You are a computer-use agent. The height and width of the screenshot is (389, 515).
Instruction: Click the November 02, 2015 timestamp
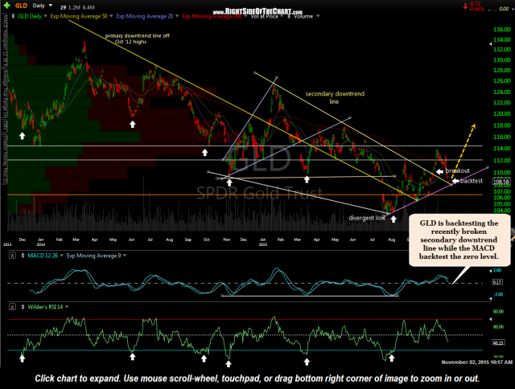(x=477, y=362)
